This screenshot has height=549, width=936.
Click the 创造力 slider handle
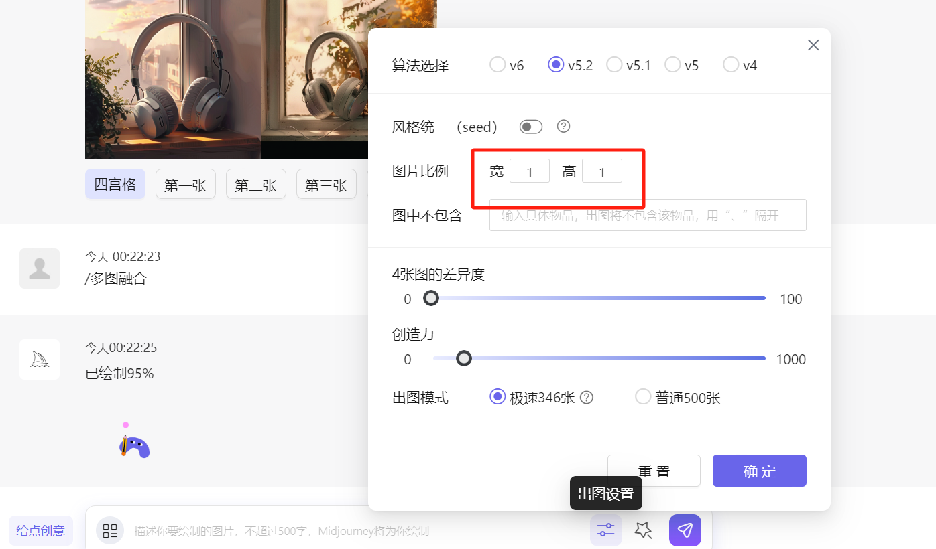pos(463,359)
